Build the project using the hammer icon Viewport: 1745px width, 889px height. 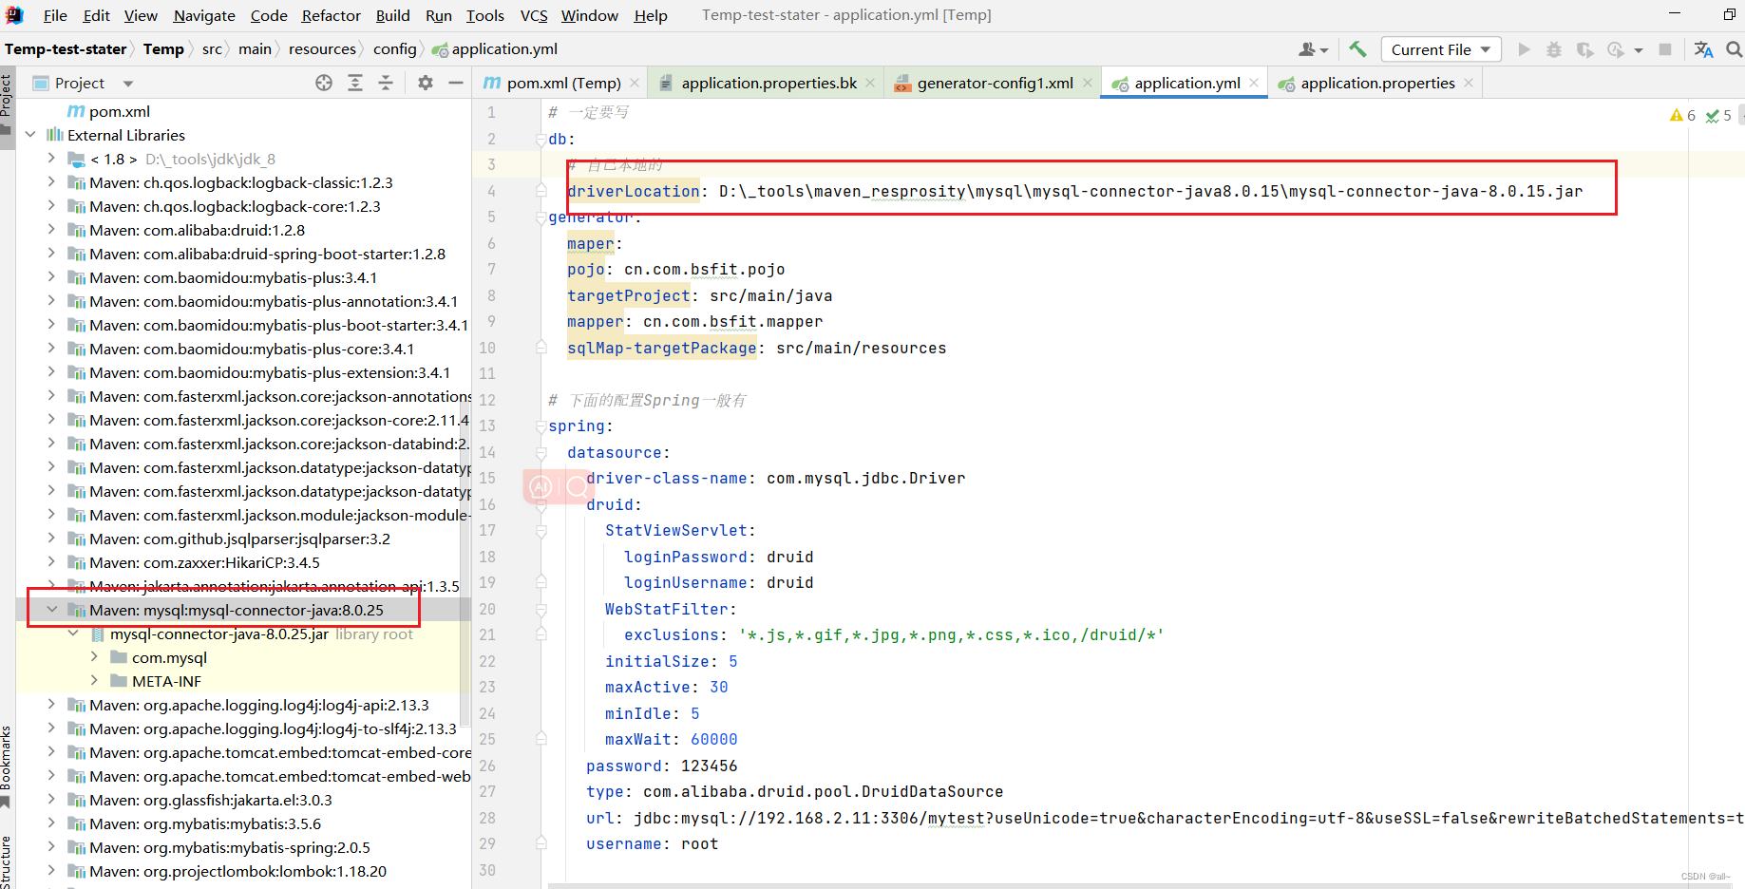(x=1356, y=48)
